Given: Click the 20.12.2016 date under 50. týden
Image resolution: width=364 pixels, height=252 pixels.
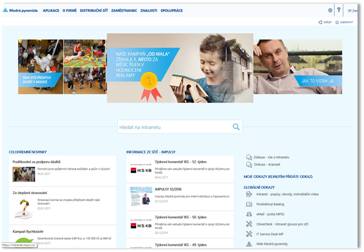Looking at the screenshot, I should tap(161, 233).
